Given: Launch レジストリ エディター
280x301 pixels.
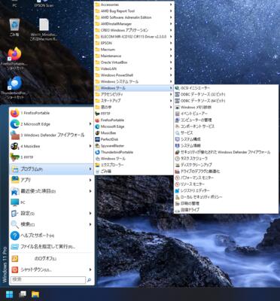Looking at the screenshot, I should pos(227,190).
